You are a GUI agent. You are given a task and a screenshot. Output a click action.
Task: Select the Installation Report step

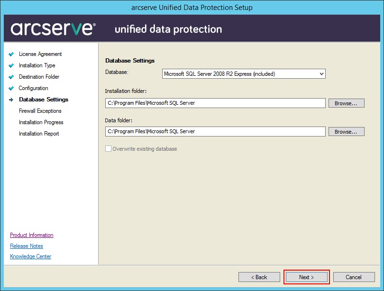pyautogui.click(x=39, y=134)
